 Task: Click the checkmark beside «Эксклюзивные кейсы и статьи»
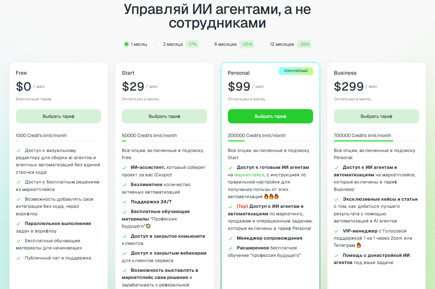(x=337, y=198)
